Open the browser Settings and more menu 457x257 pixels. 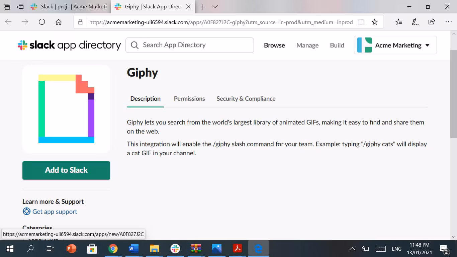point(449,22)
